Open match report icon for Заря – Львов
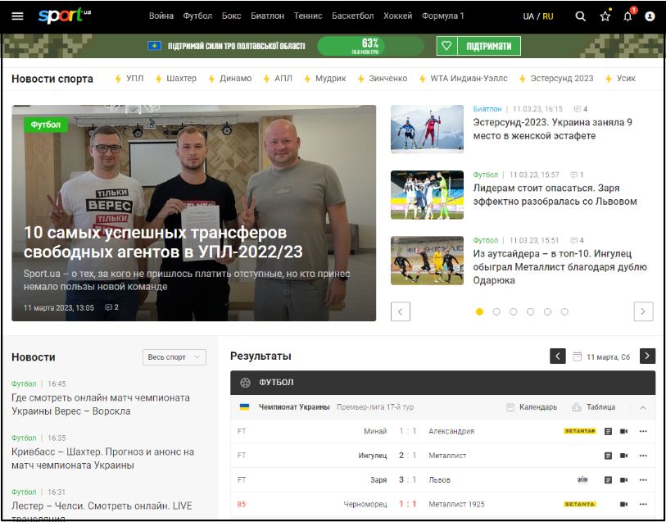 tap(608, 480)
